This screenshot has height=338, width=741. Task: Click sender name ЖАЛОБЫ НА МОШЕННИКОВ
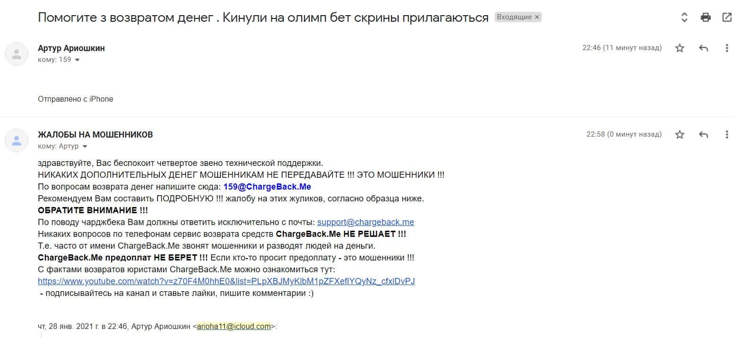click(x=95, y=135)
